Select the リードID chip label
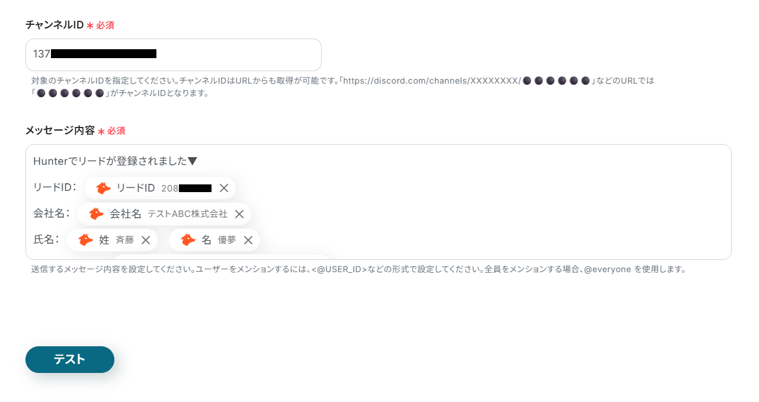The width and height of the screenshot is (759, 402). pos(136,188)
